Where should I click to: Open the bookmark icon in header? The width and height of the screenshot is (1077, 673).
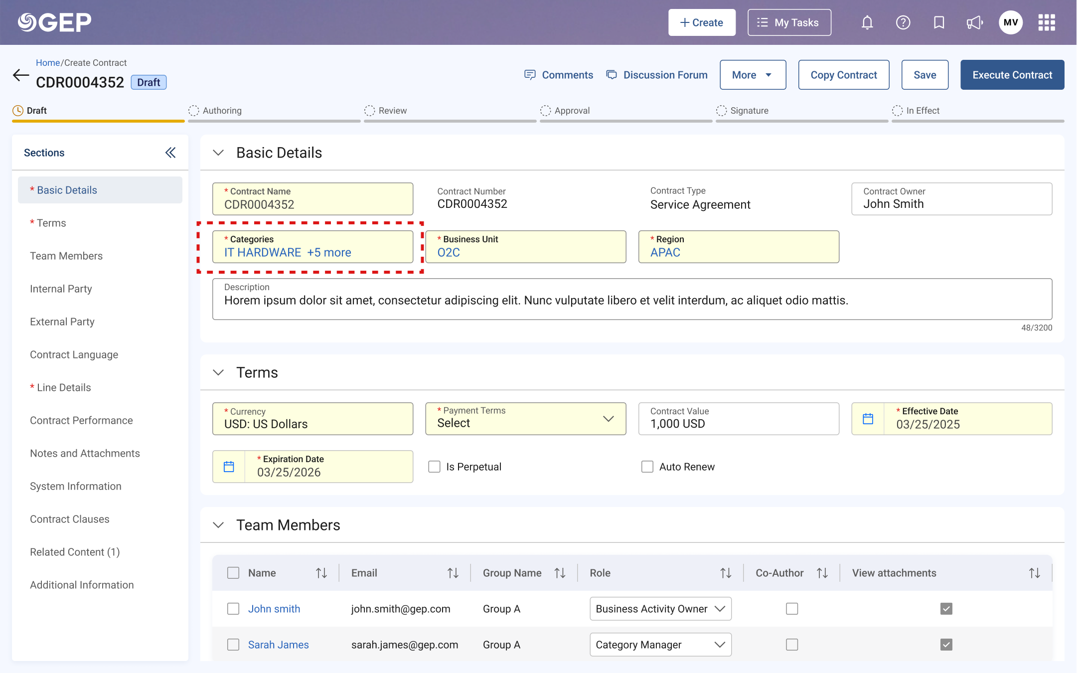coord(939,22)
